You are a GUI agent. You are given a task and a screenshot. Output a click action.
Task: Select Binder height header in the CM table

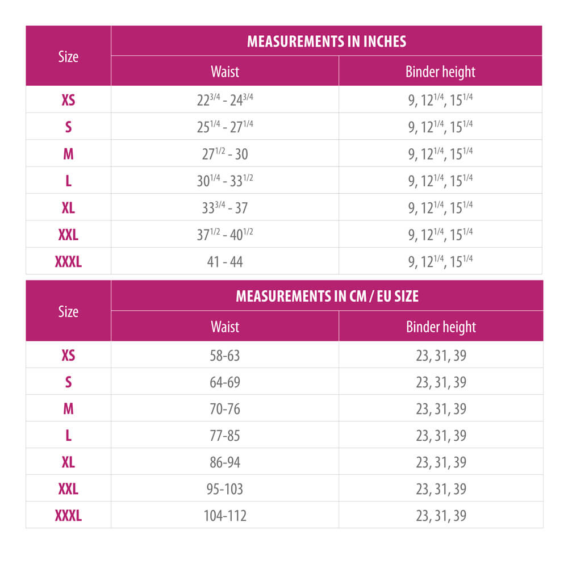pos(441,327)
